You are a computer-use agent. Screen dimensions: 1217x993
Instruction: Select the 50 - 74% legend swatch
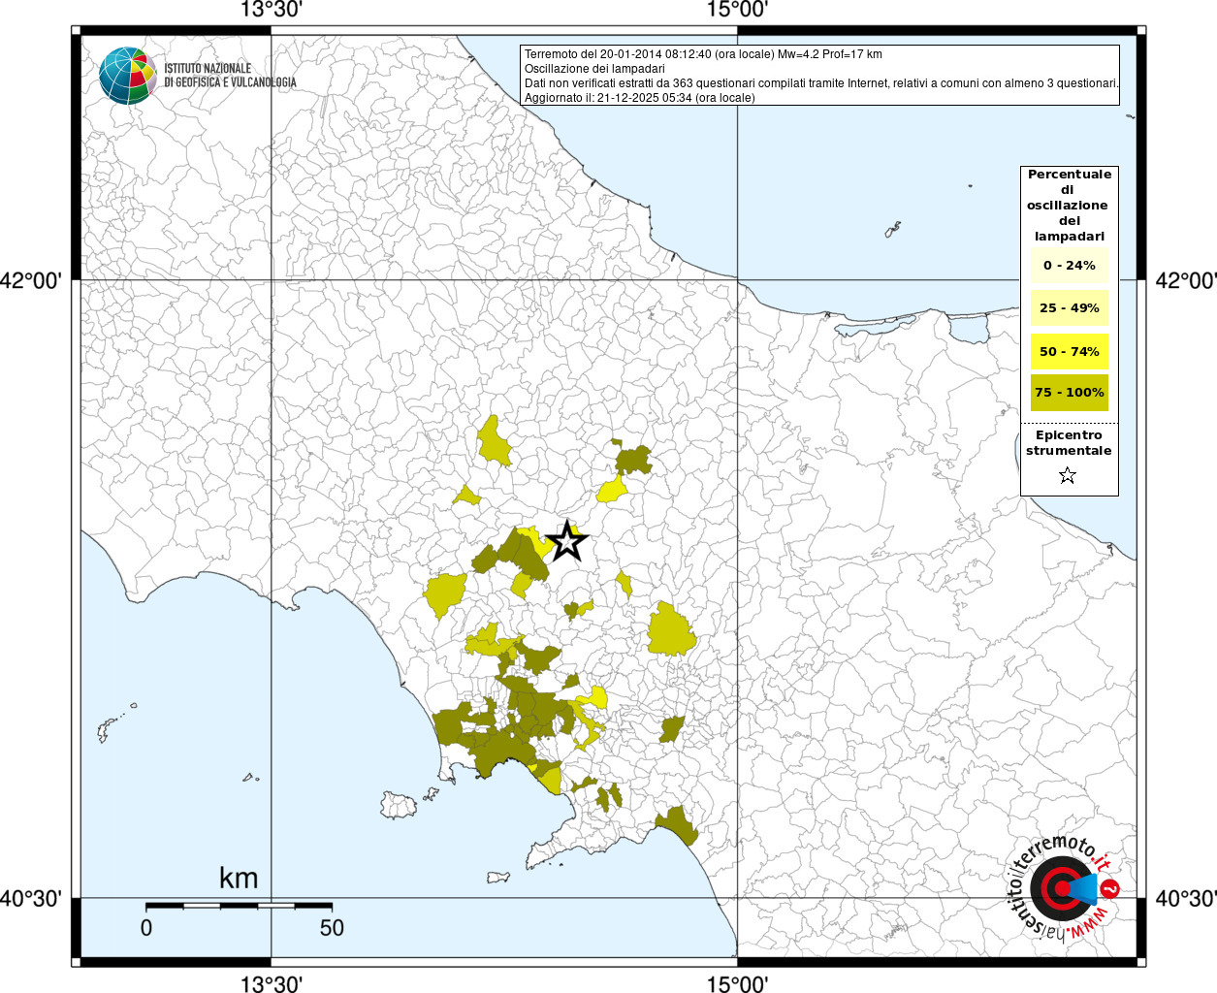pyautogui.click(x=1069, y=351)
